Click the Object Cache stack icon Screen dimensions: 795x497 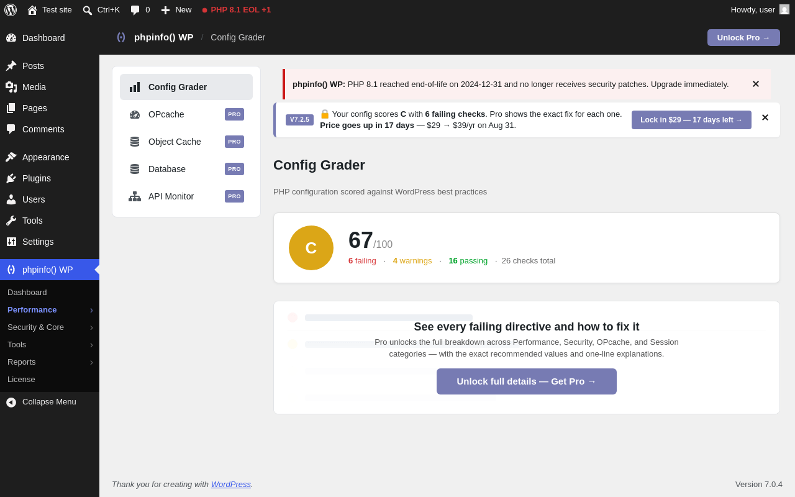[135, 142]
